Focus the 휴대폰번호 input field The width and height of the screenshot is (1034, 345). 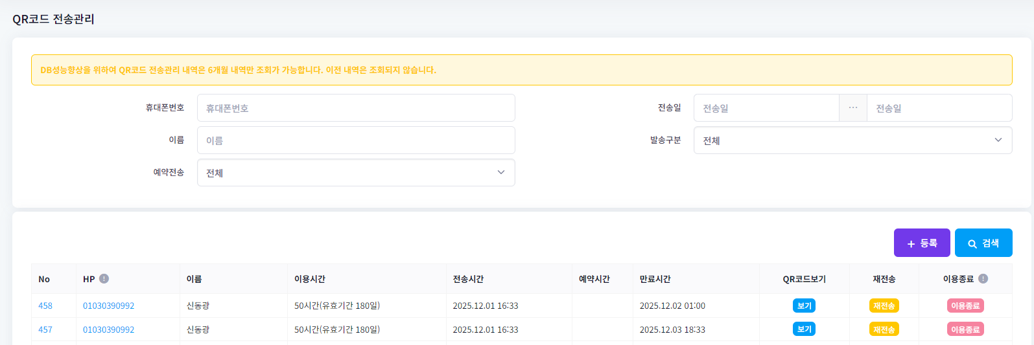click(356, 108)
